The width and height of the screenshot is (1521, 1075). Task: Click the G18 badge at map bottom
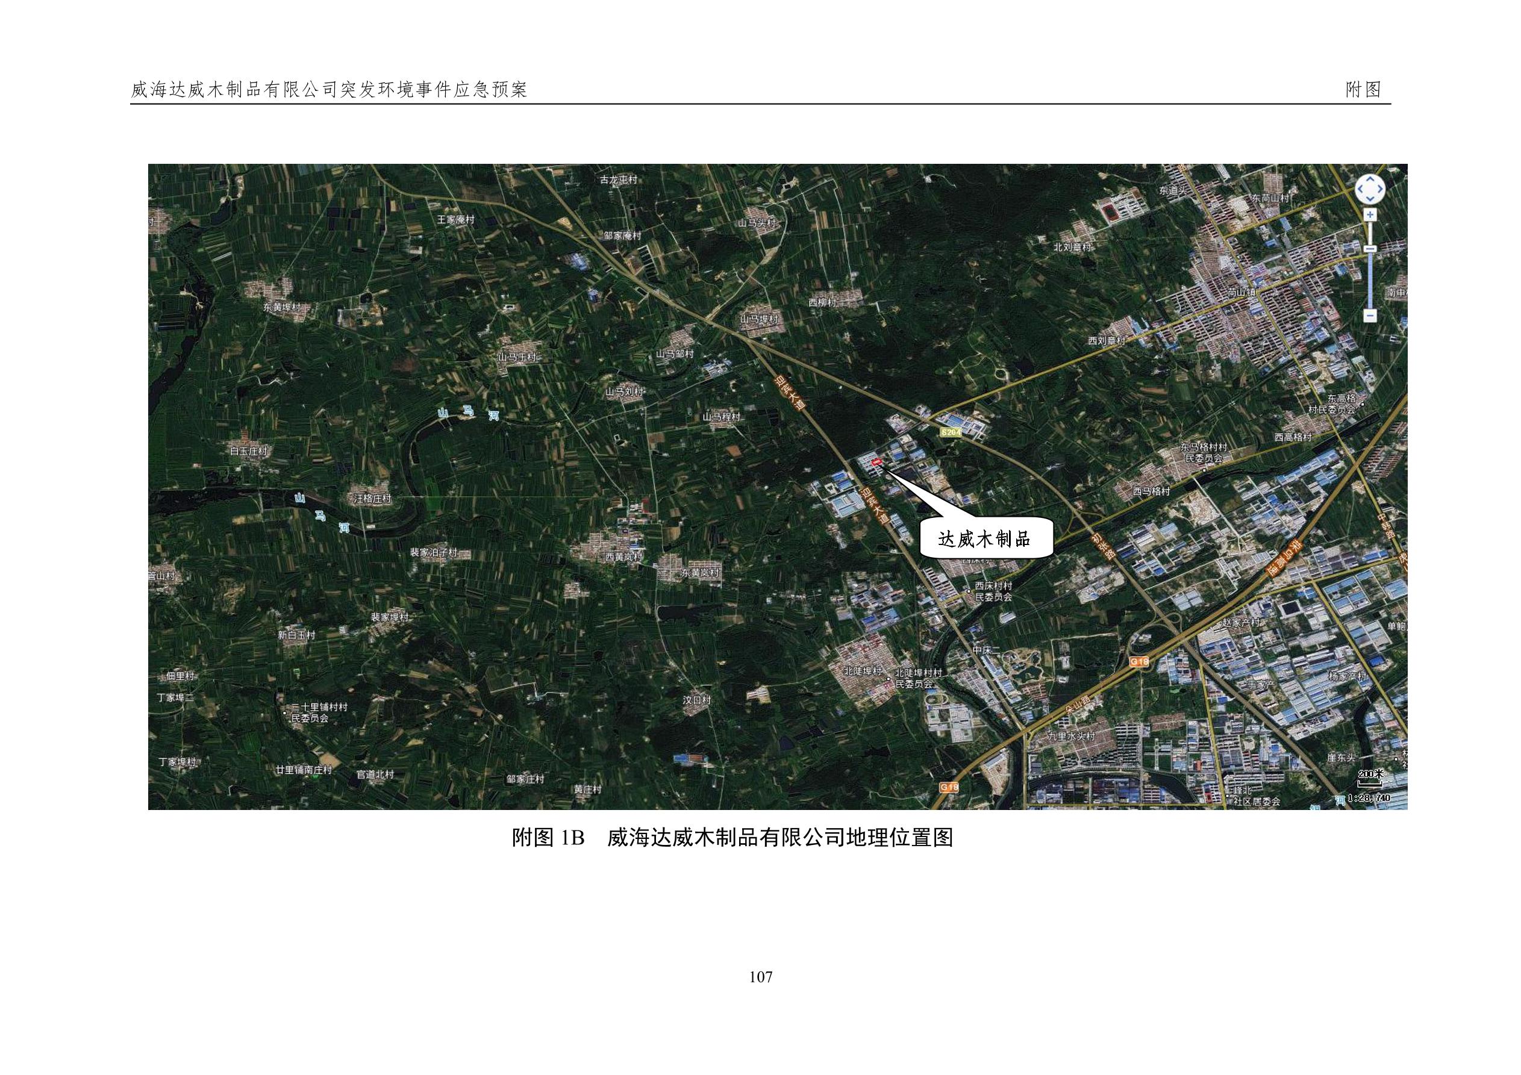(x=949, y=788)
